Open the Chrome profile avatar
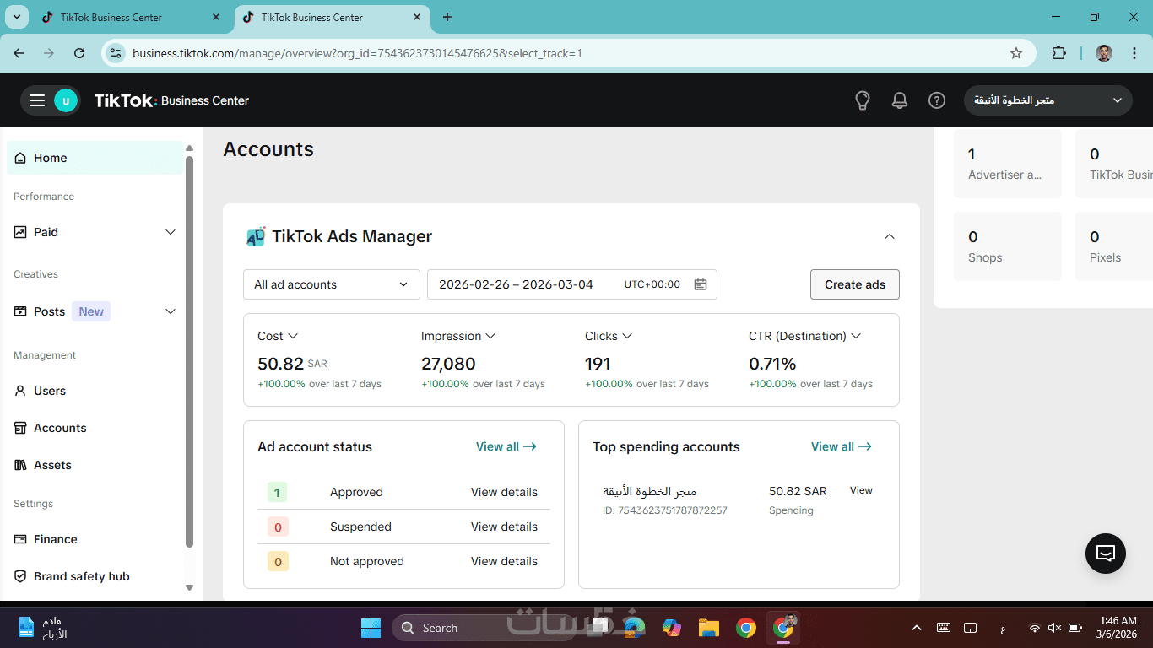 pyautogui.click(x=1104, y=53)
